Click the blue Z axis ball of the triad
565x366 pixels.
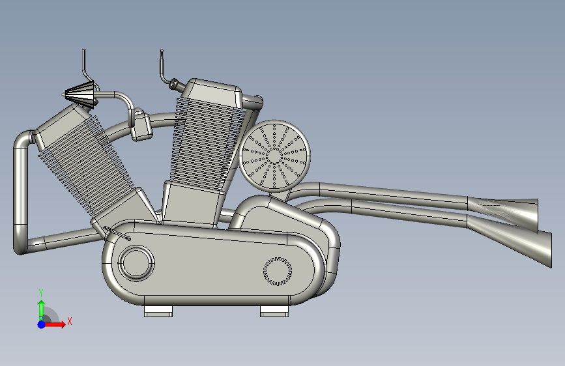[x=42, y=324]
